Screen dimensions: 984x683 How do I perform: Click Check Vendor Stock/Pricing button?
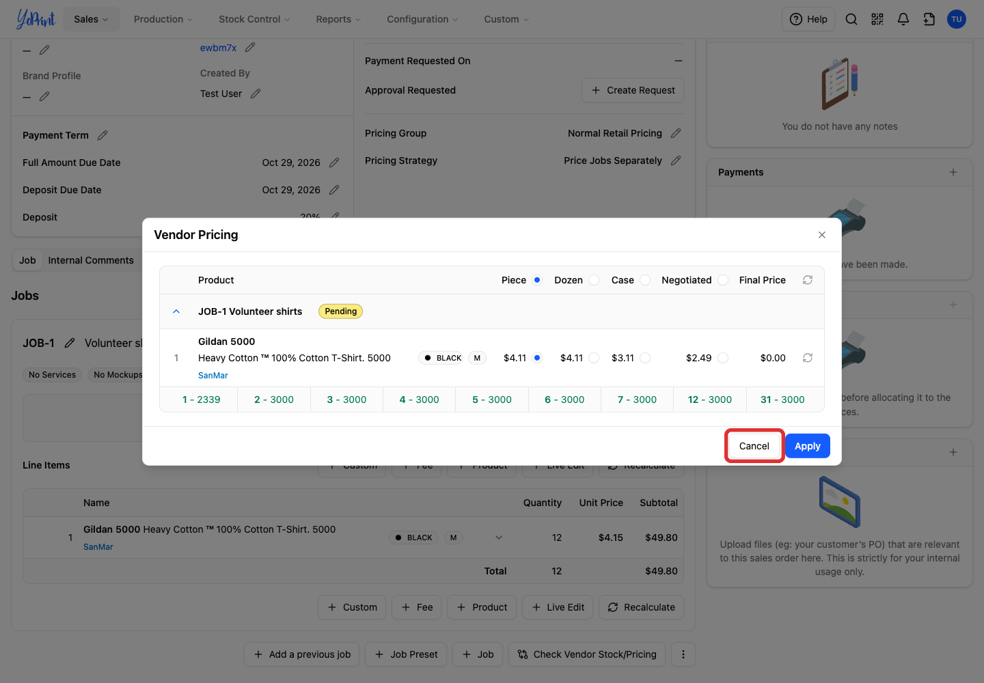(x=587, y=654)
